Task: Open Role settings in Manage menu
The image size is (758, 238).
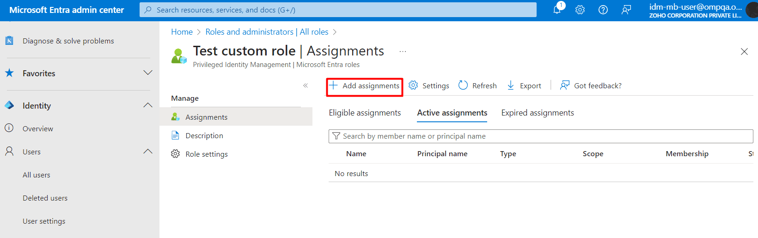Action: click(x=206, y=154)
